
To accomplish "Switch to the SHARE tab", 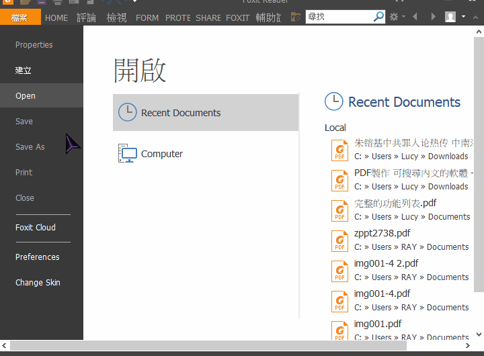I will pyautogui.click(x=208, y=18).
